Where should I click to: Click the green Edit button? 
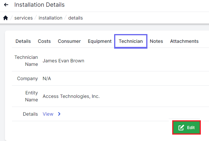click(186, 128)
